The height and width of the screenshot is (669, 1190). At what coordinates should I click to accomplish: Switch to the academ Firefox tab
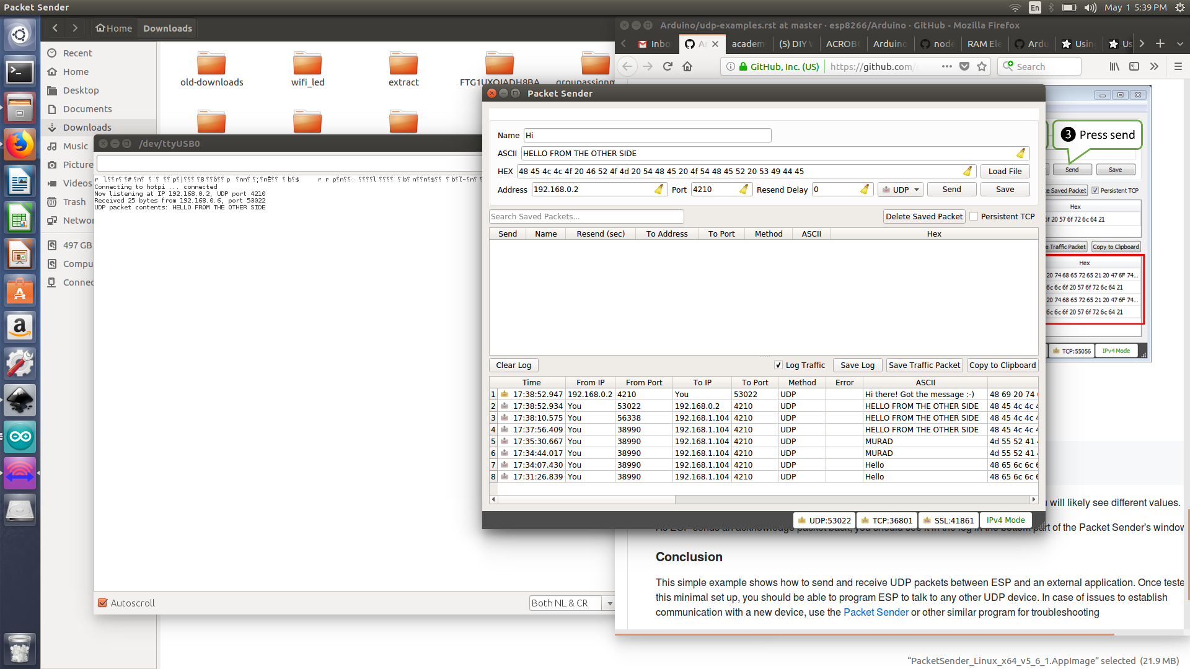tap(748, 43)
